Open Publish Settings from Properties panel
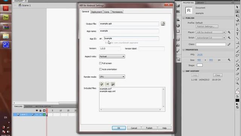The image size is (241, 136). 207,26
